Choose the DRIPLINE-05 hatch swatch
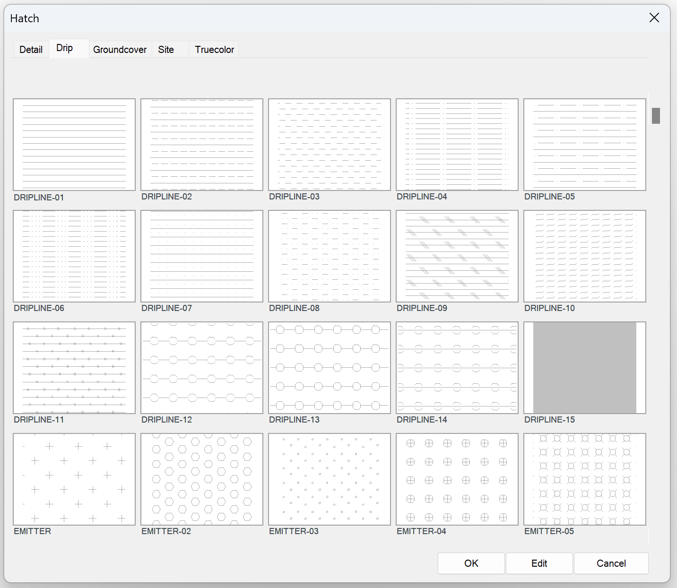Image resolution: width=677 pixels, height=588 pixels. click(x=584, y=145)
